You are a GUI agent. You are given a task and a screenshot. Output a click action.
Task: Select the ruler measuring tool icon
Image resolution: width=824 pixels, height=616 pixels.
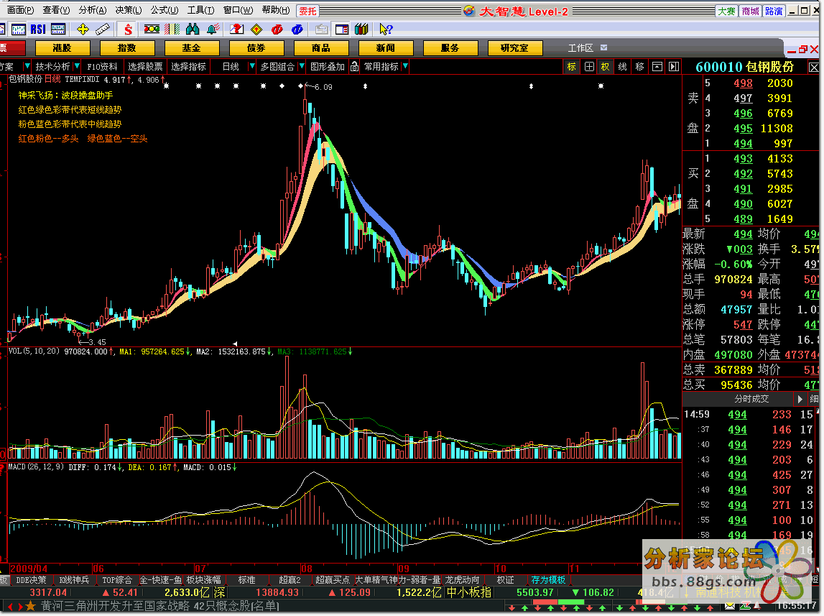coord(103,29)
